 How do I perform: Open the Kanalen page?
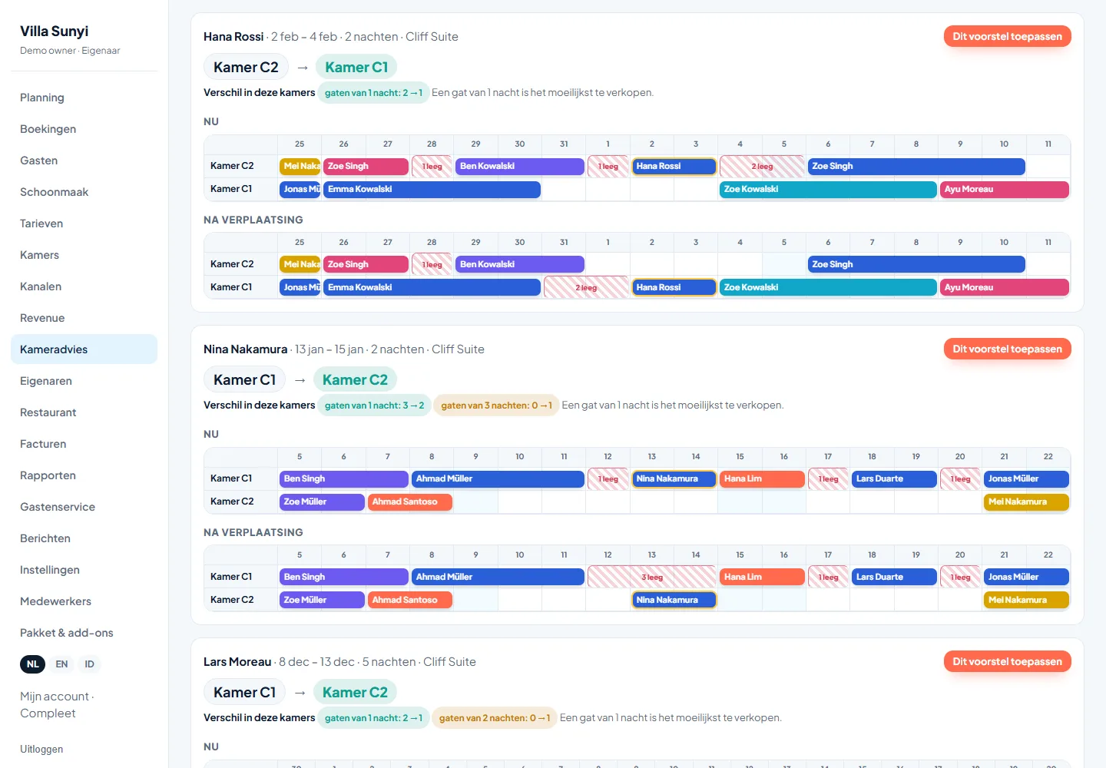coord(84,286)
